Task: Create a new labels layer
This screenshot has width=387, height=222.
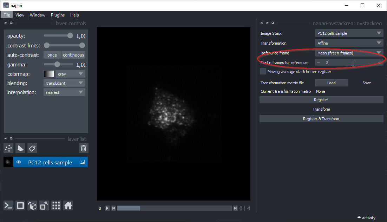Action: (32, 148)
